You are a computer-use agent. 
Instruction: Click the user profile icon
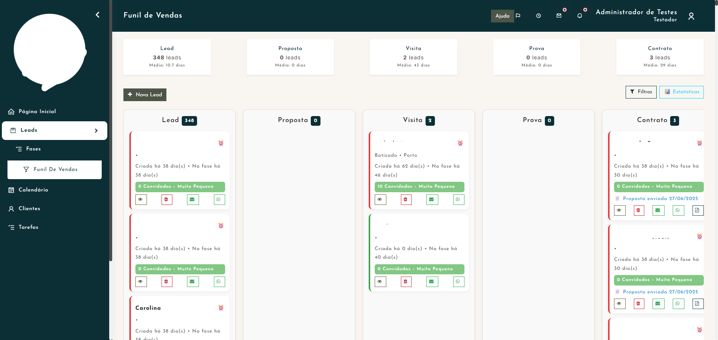[x=691, y=16]
